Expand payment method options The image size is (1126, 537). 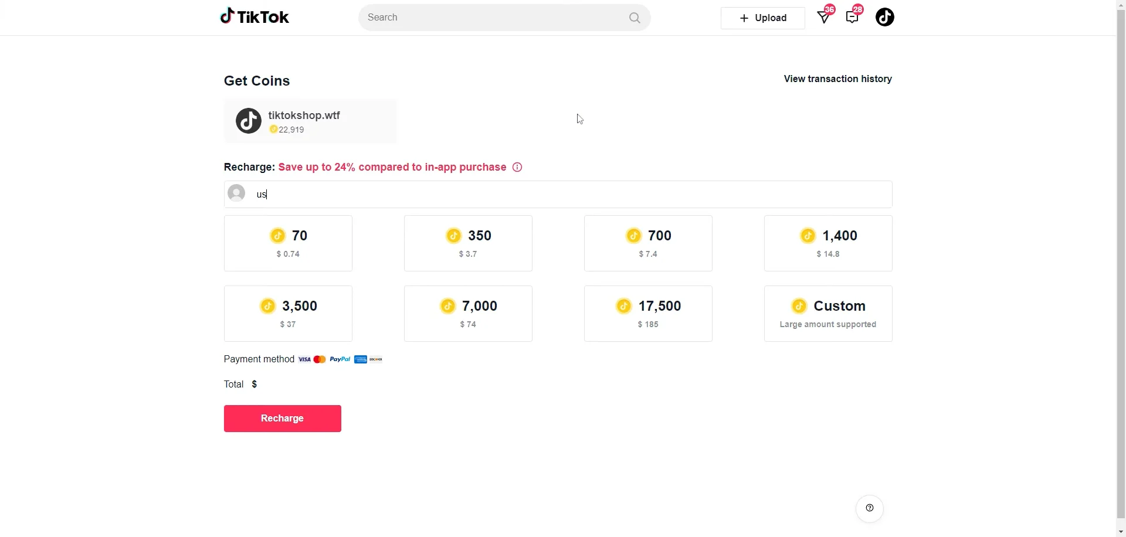259,359
